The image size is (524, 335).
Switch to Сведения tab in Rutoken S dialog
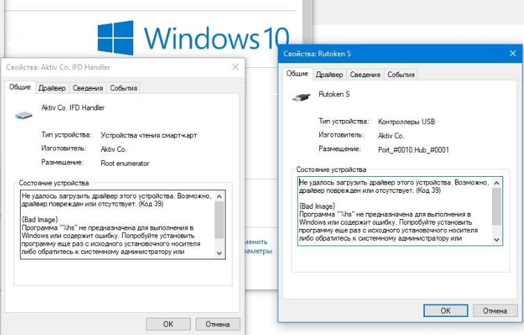click(x=364, y=75)
